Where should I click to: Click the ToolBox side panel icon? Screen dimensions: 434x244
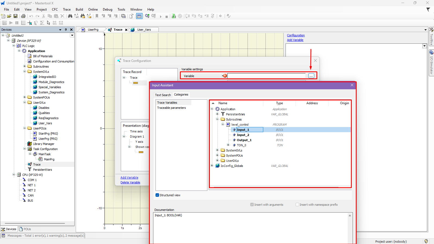tap(431, 36)
